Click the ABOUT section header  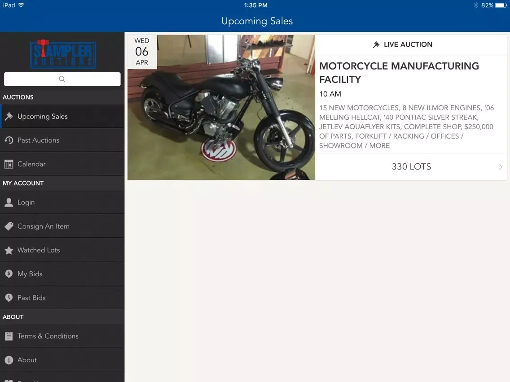coord(13,317)
